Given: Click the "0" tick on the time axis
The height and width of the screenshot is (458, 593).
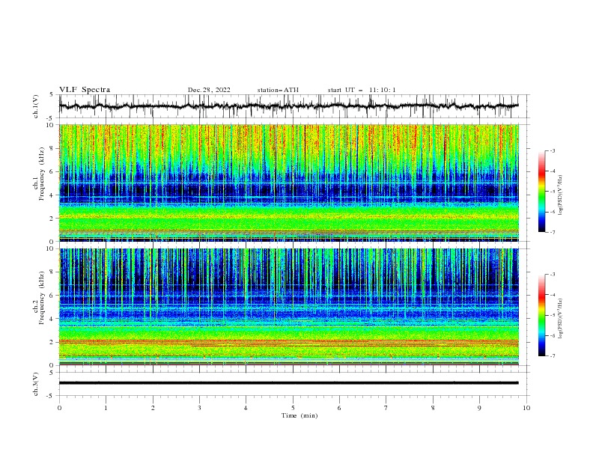Looking at the screenshot, I should pos(59,408).
